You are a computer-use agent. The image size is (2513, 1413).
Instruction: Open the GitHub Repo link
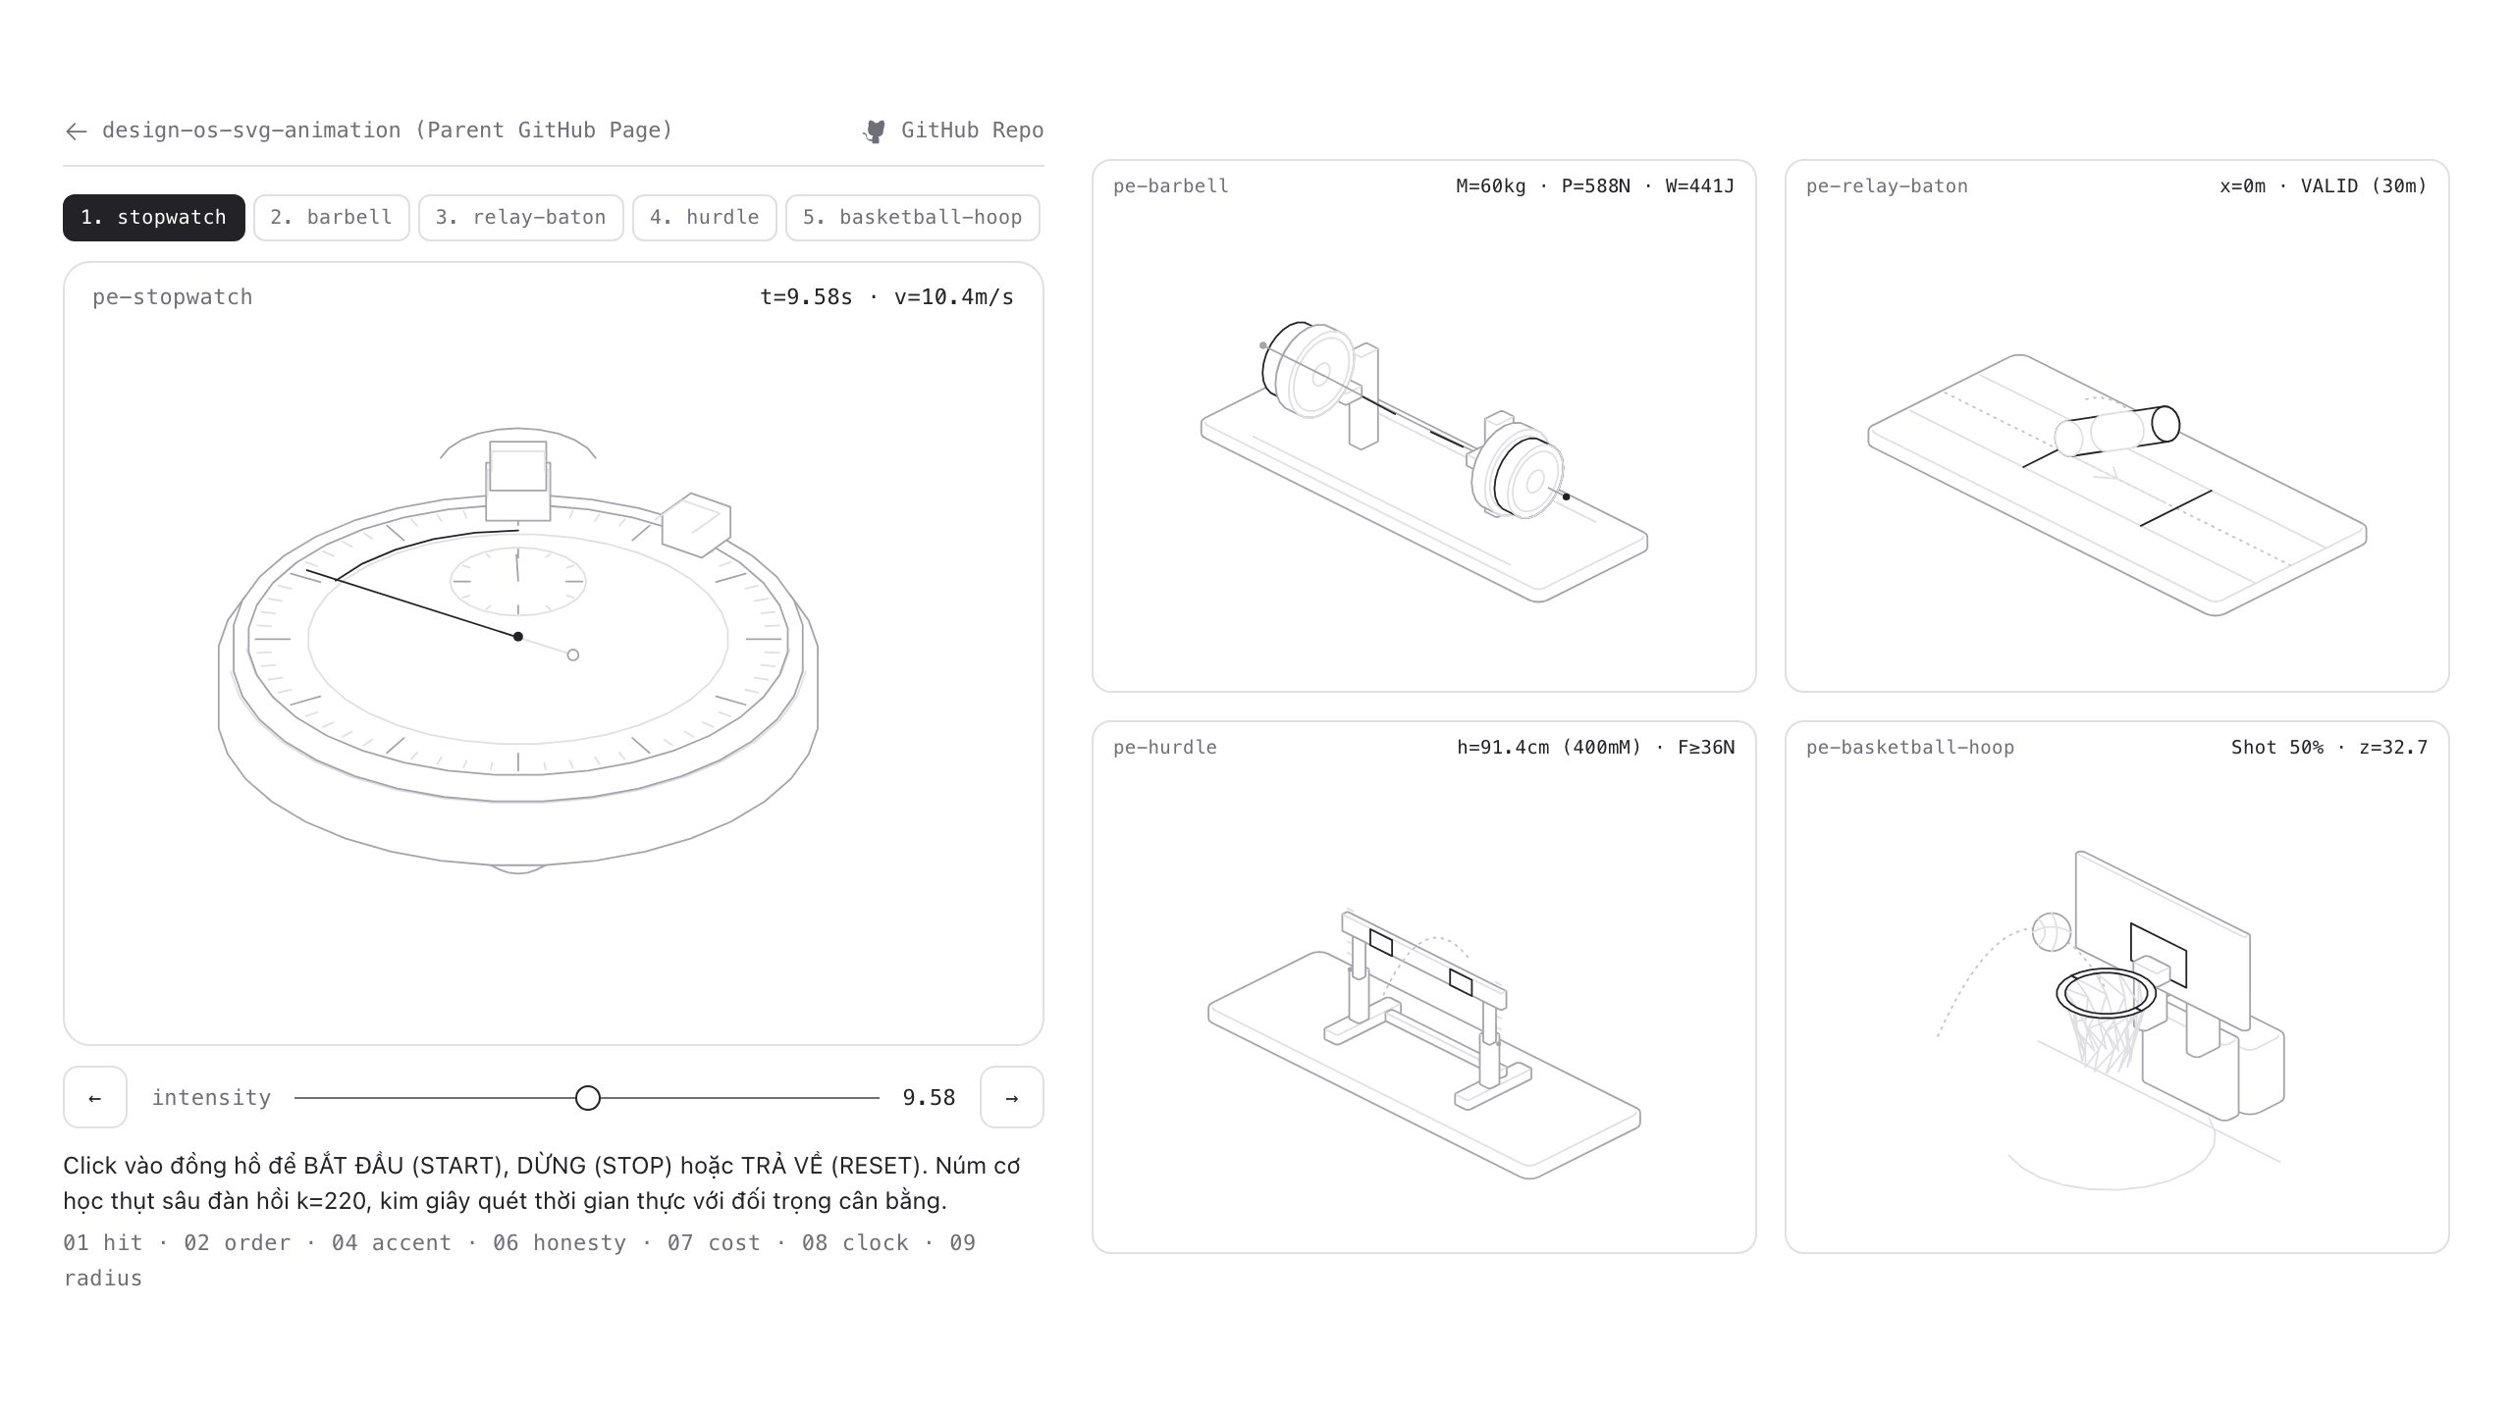point(953,131)
